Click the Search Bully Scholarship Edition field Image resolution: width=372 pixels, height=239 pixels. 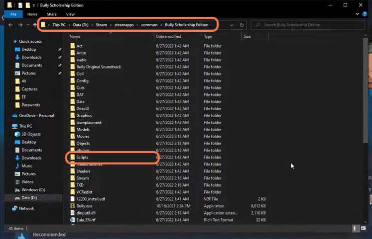click(x=307, y=25)
